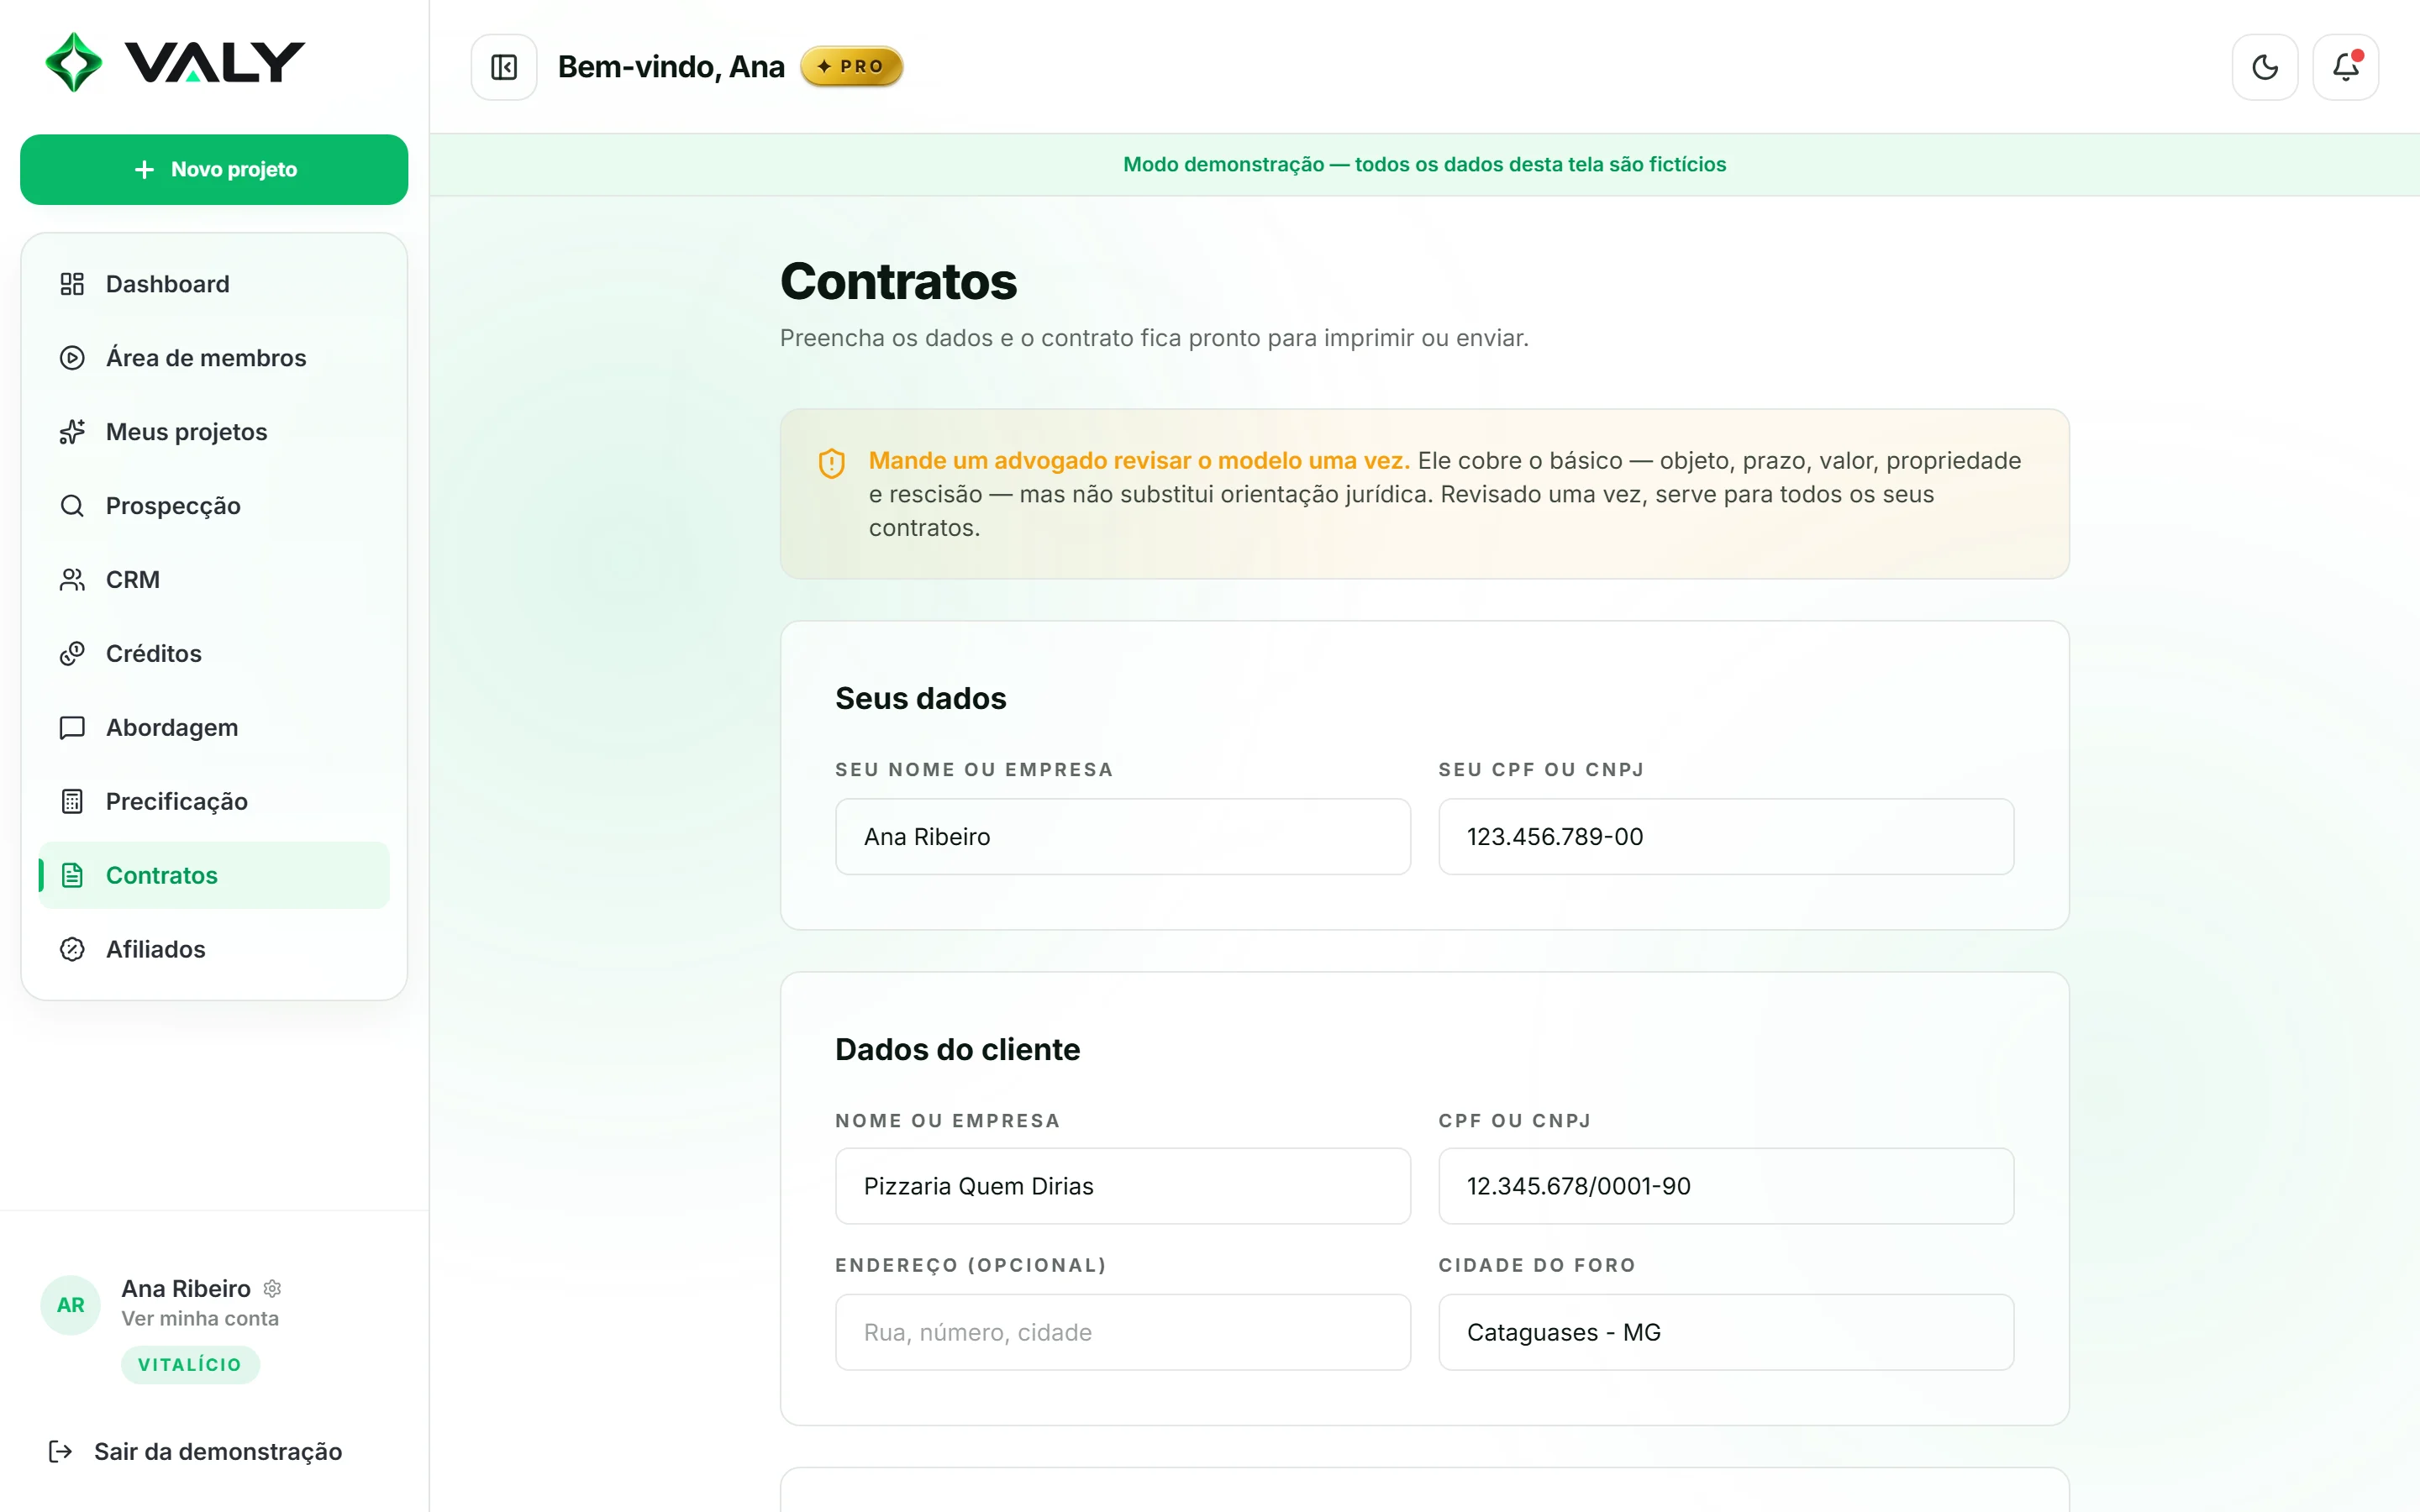
Task: Click the Contratos page heading
Action: pyautogui.click(x=898, y=281)
